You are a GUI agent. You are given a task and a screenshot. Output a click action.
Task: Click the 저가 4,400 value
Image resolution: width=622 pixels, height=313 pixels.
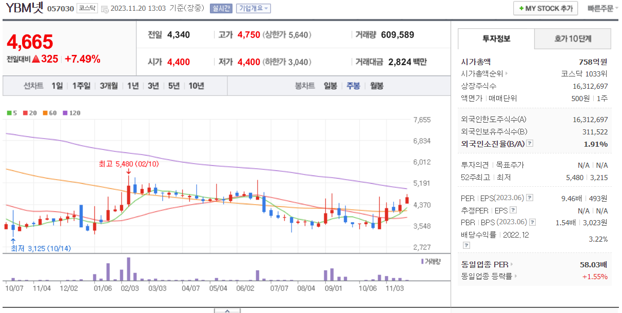(249, 62)
